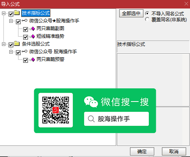Toggle the 两只喜鹊预警 checkbox
This screenshot has height=157, width=190.
click(x=25, y=60)
